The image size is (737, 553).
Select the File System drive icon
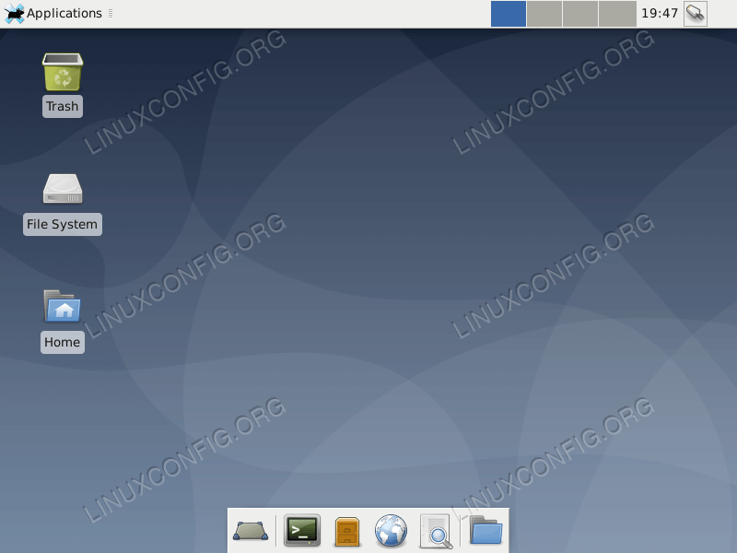tap(63, 189)
